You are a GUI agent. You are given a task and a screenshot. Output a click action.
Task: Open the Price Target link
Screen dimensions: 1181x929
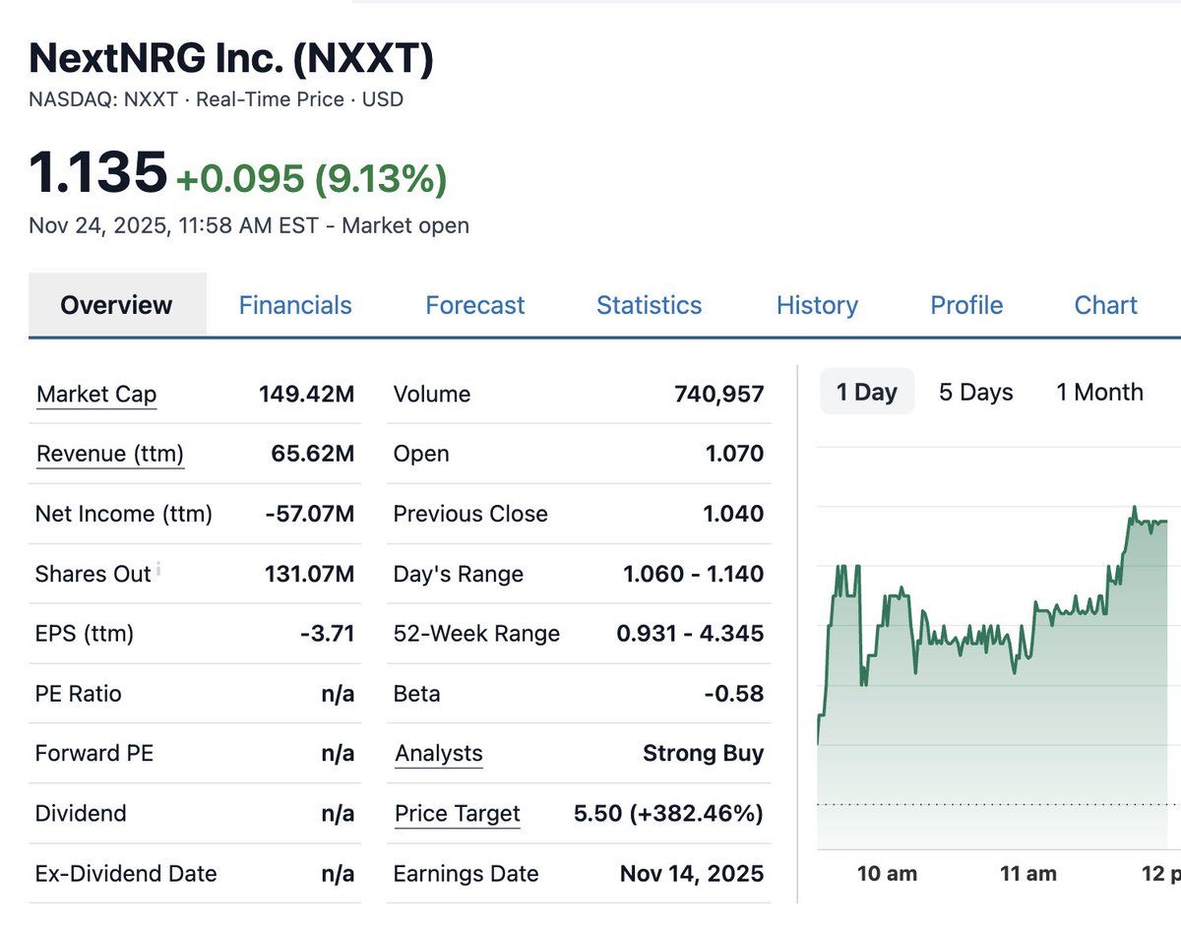tap(458, 814)
